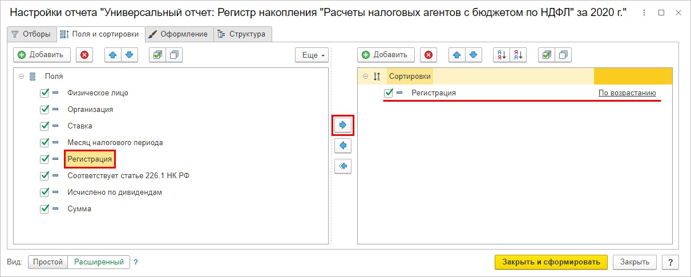This screenshot has height=277, width=691.
Task: Uncheck the Физическое лицо field checkbox
Action: [x=45, y=93]
